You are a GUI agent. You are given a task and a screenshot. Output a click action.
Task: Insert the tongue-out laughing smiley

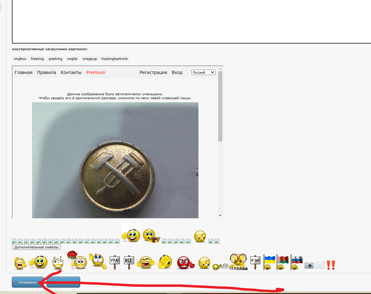click(x=146, y=262)
